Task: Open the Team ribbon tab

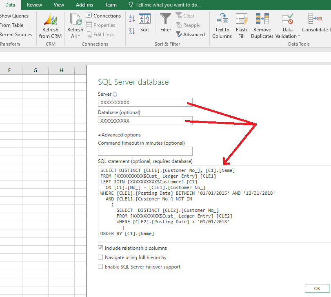Action: [x=111, y=4]
